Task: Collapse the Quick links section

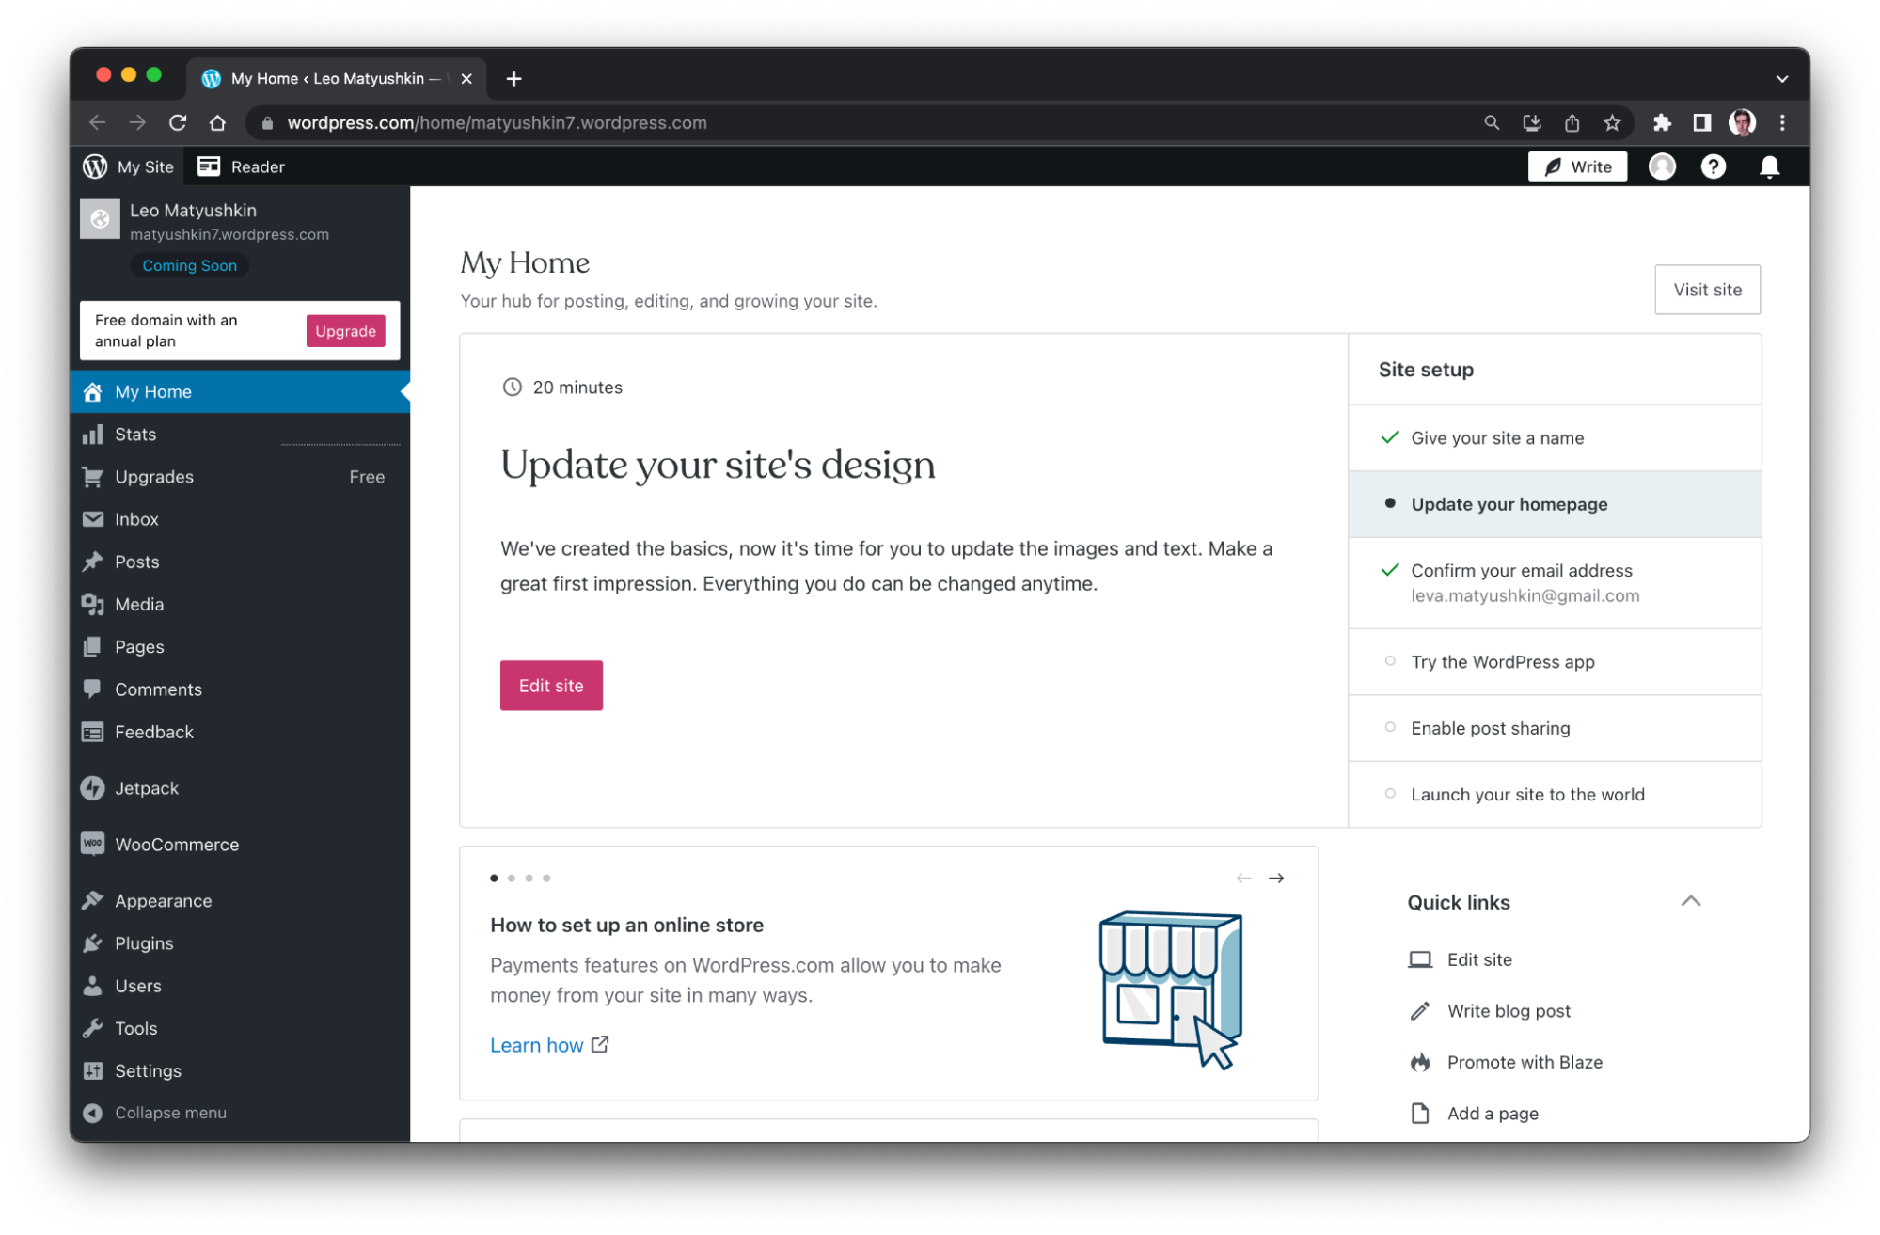Action: coord(1691,901)
